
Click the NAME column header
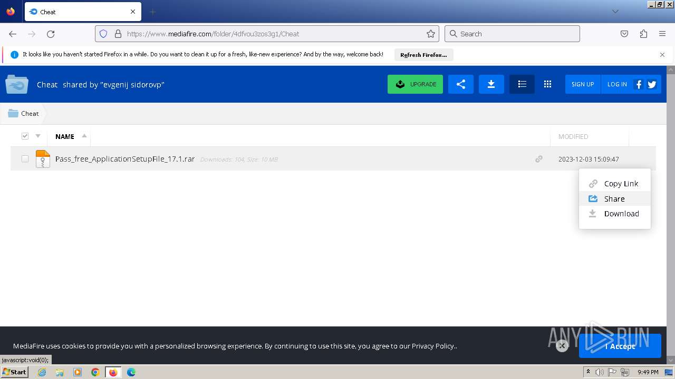pyautogui.click(x=65, y=136)
